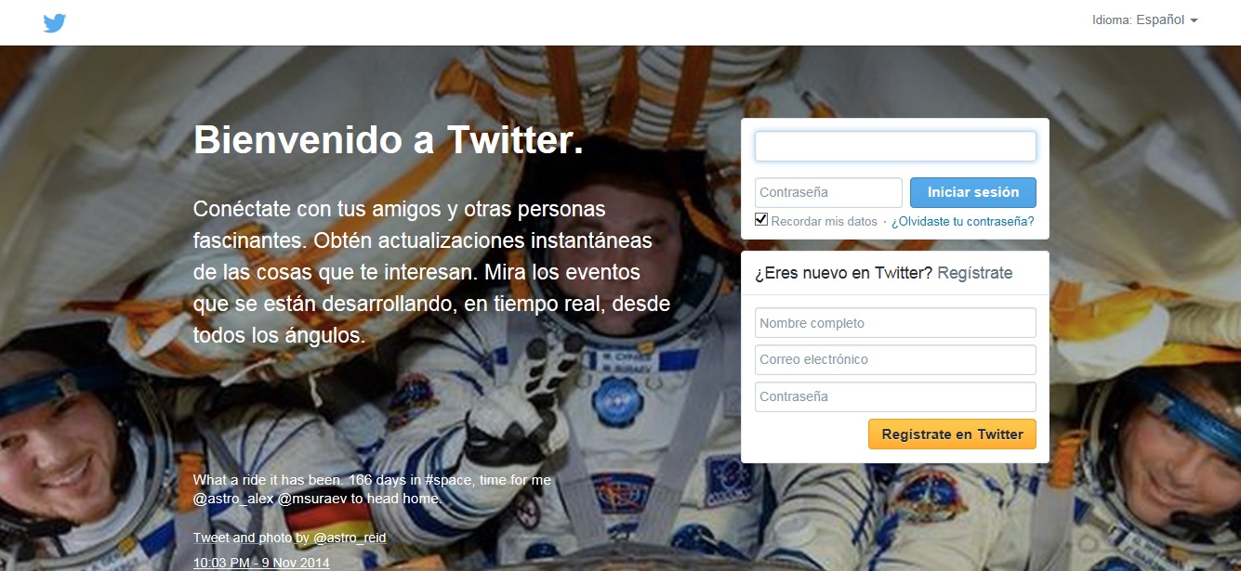Open tweet timestamp 10:03 PM - 9 Nov 2014
This screenshot has height=571, width=1241.
(261, 563)
